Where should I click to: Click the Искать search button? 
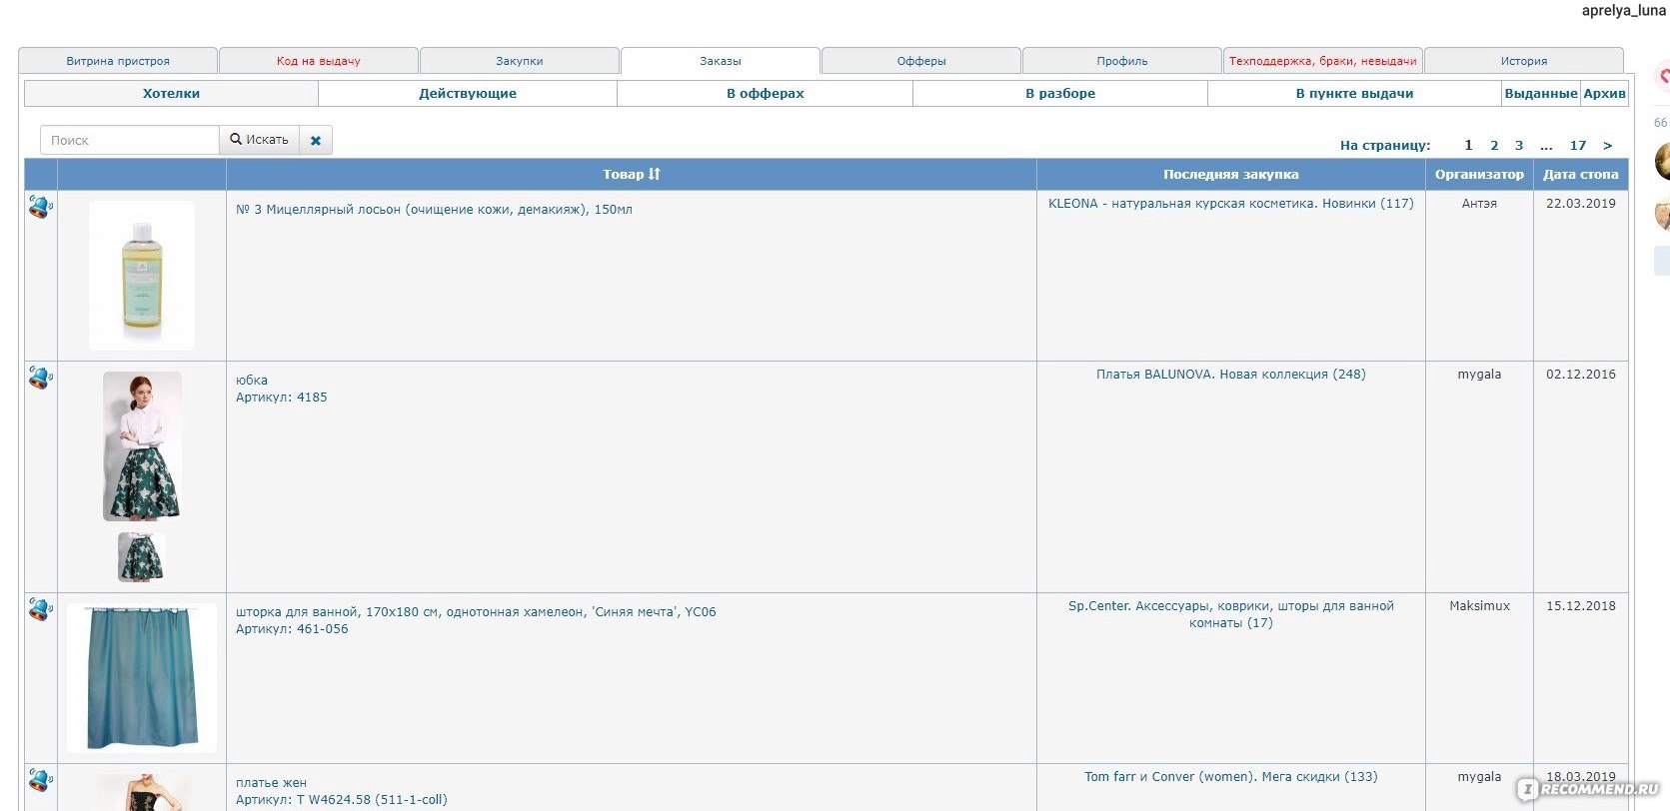pyautogui.click(x=260, y=140)
